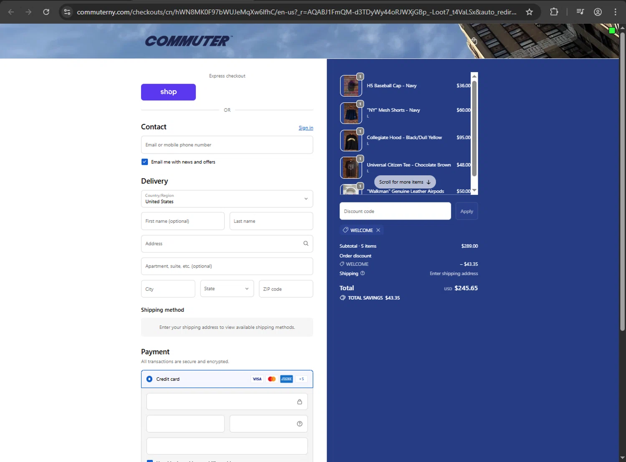
Task: Show the +5 more payment cards
Action: click(301, 379)
